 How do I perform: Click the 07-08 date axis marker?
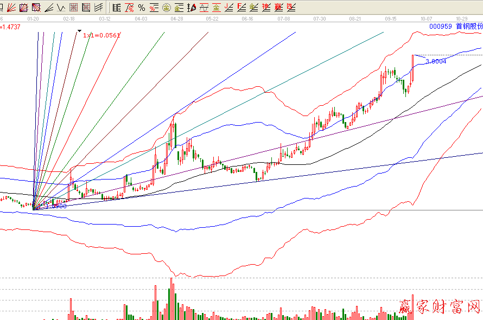(283, 18)
